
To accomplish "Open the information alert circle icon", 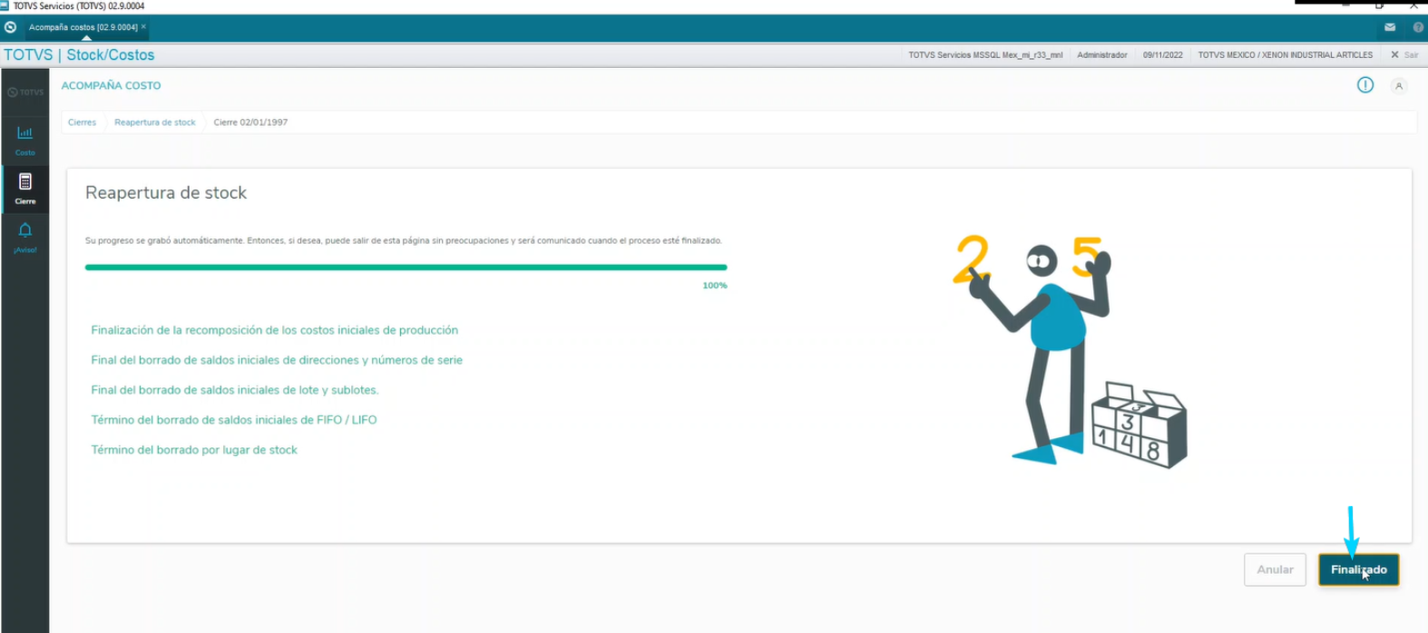I will (x=1365, y=85).
